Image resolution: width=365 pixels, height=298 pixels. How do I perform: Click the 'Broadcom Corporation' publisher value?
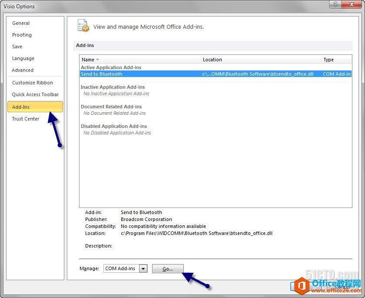(146, 220)
